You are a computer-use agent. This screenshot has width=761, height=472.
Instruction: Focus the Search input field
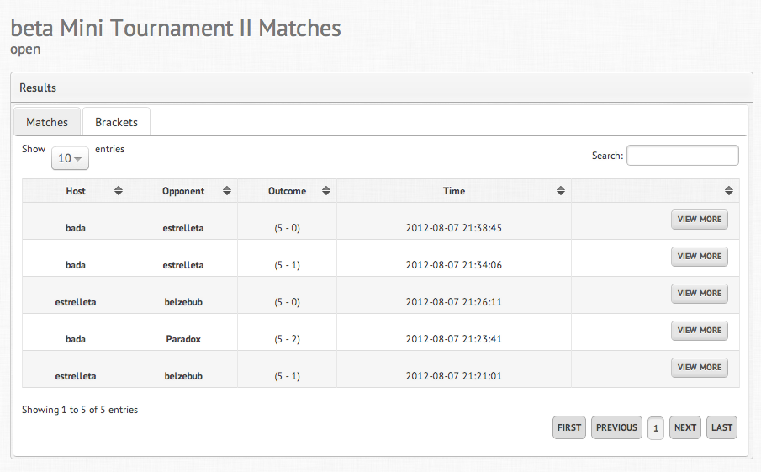tap(682, 156)
